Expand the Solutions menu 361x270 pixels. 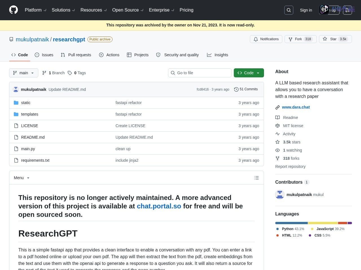pos(63,10)
